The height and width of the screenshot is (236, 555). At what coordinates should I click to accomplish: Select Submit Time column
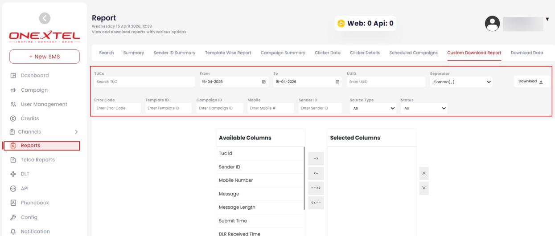(259, 221)
